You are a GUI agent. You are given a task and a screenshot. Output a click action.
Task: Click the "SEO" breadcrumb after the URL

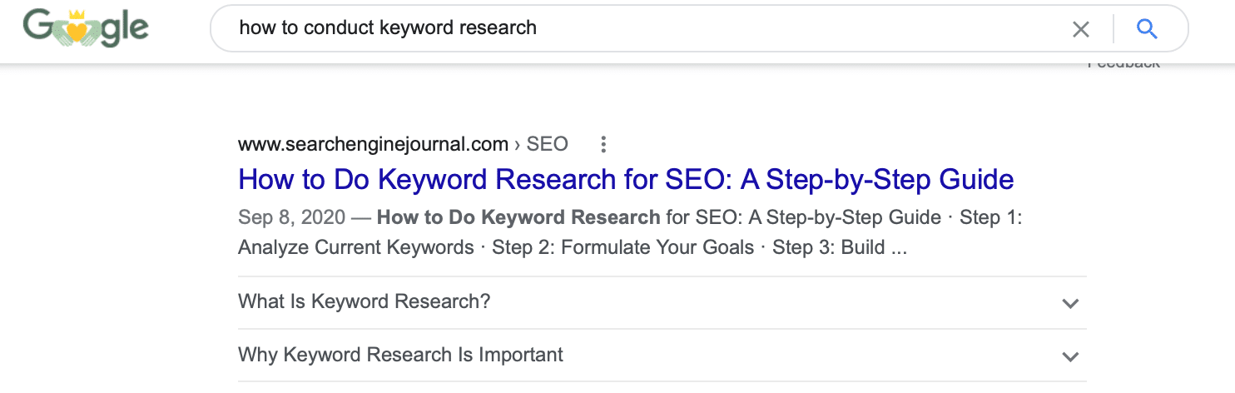pos(548,144)
